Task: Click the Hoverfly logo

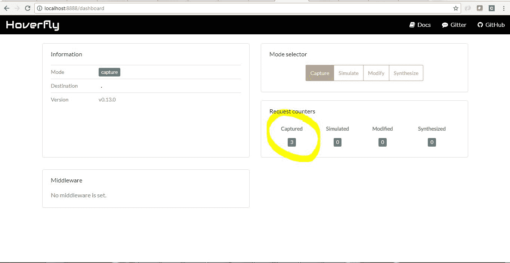Action: (33, 25)
